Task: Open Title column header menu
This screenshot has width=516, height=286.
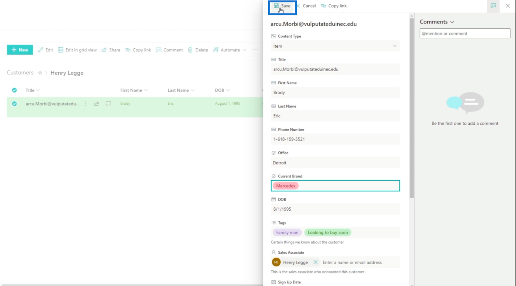Action: 33,90
